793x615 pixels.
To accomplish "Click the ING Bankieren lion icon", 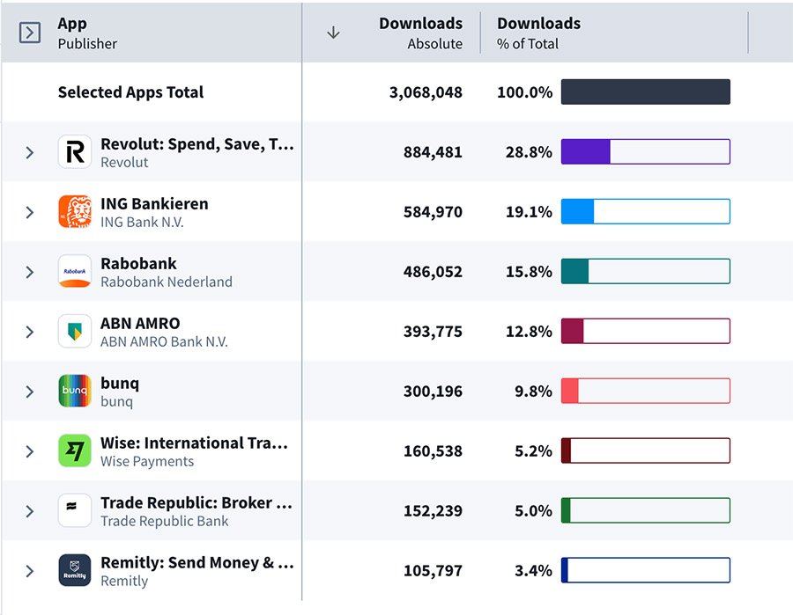I will pos(75,212).
